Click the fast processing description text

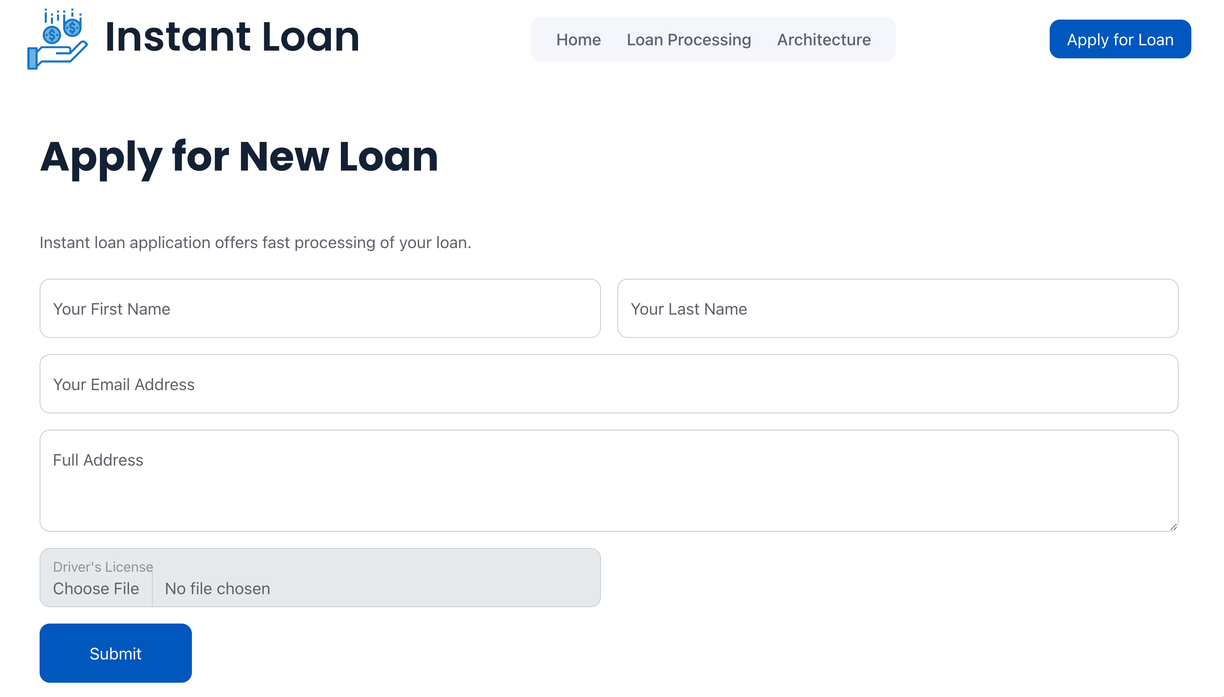[256, 243]
